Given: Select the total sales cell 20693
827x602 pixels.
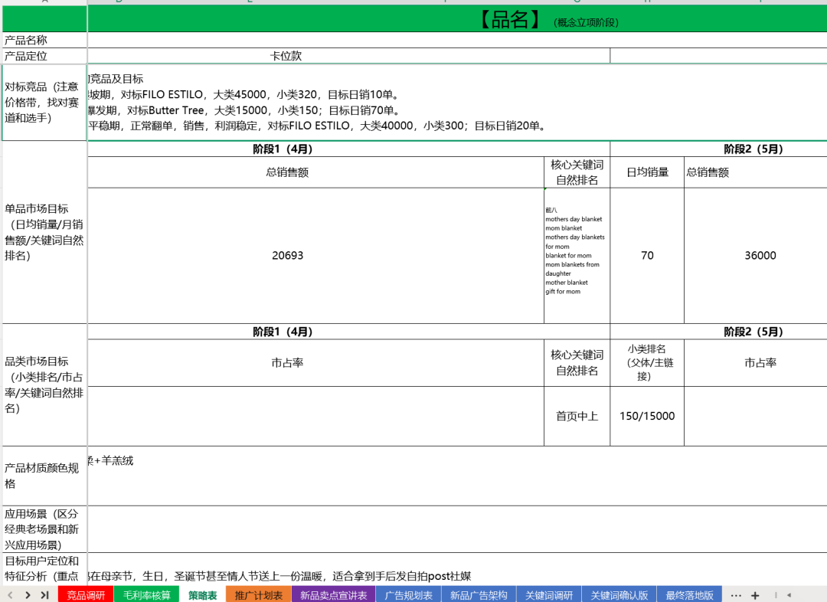Looking at the screenshot, I should 287,256.
